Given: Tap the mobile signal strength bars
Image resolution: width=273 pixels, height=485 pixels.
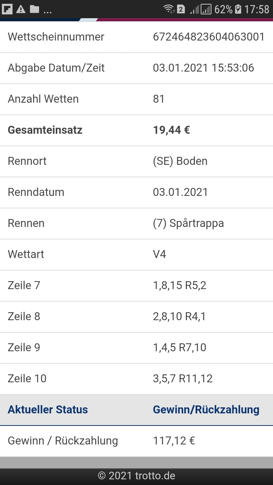Looking at the screenshot, I should (201, 9).
